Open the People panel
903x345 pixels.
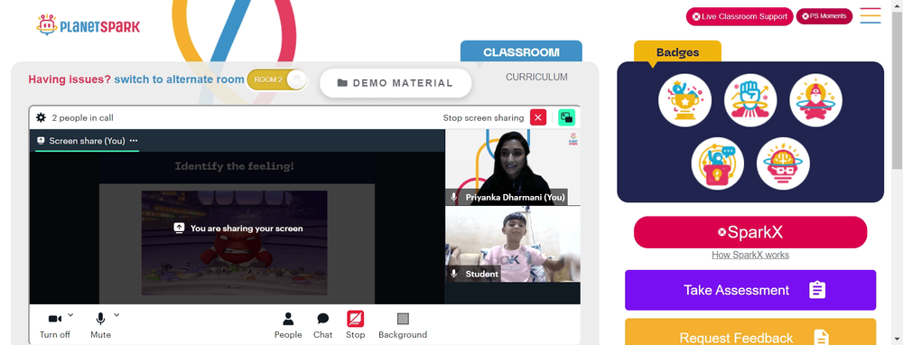pyautogui.click(x=288, y=325)
